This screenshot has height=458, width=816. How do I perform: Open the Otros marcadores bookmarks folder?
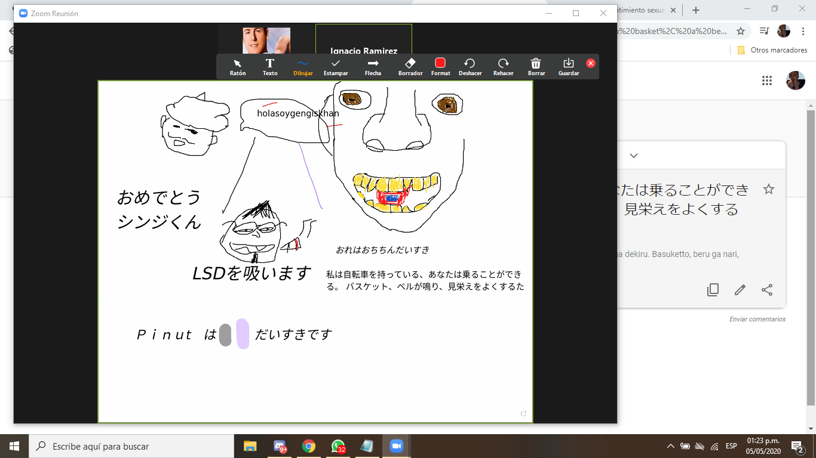click(x=772, y=50)
